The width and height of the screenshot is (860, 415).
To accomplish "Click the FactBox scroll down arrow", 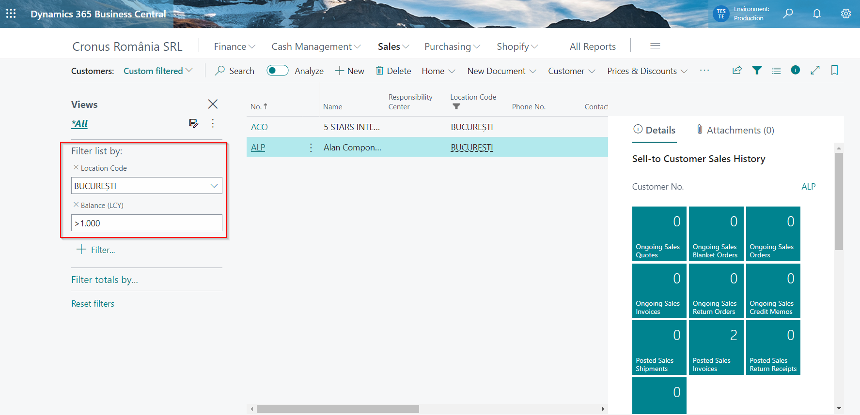I will coord(839,409).
